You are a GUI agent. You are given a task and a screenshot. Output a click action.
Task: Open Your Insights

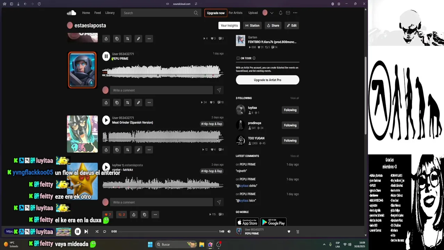[229, 25]
